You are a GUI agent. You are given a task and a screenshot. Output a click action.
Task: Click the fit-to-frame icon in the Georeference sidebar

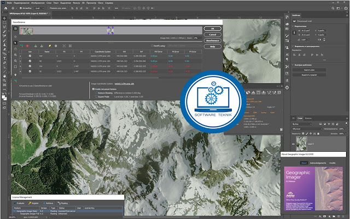click(15, 67)
